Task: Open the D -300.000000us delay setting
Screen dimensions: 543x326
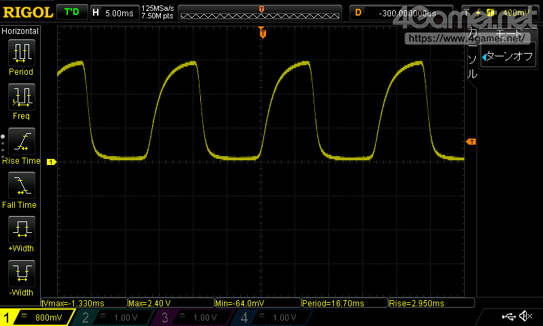Action: coord(401,13)
